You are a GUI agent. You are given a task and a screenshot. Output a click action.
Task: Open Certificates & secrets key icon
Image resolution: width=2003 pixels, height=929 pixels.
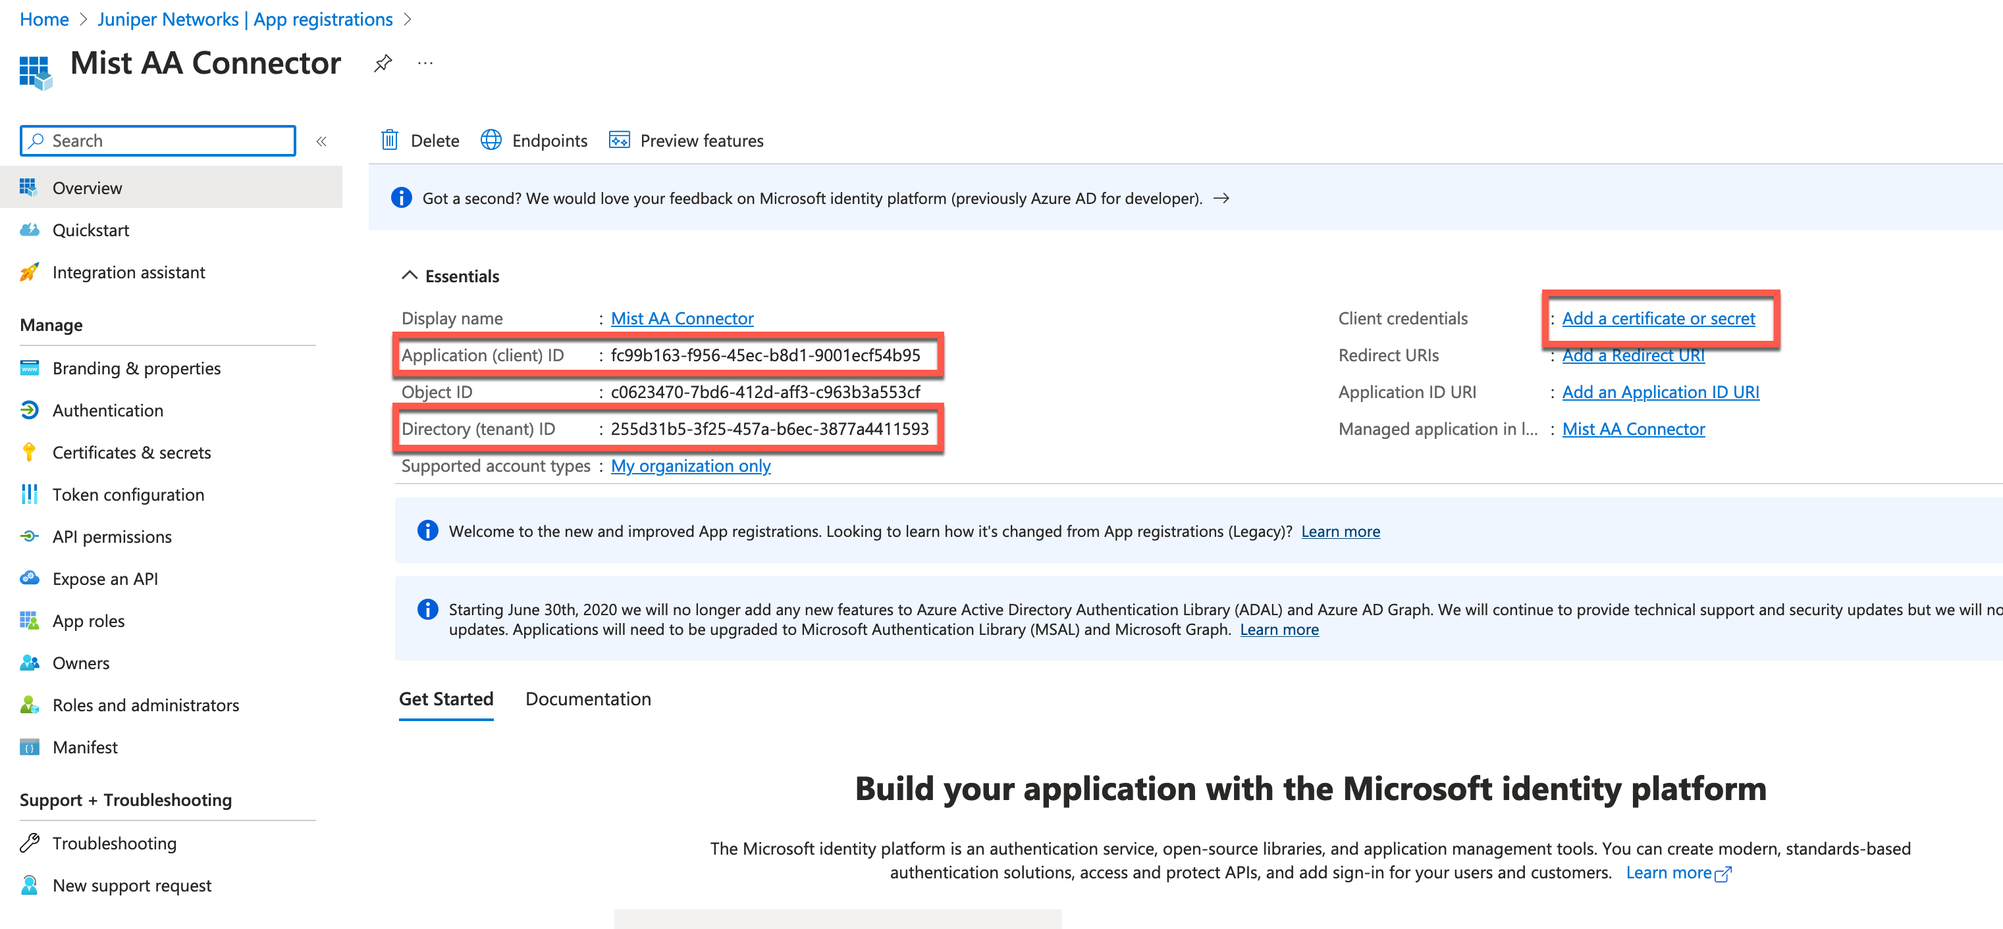coord(30,452)
